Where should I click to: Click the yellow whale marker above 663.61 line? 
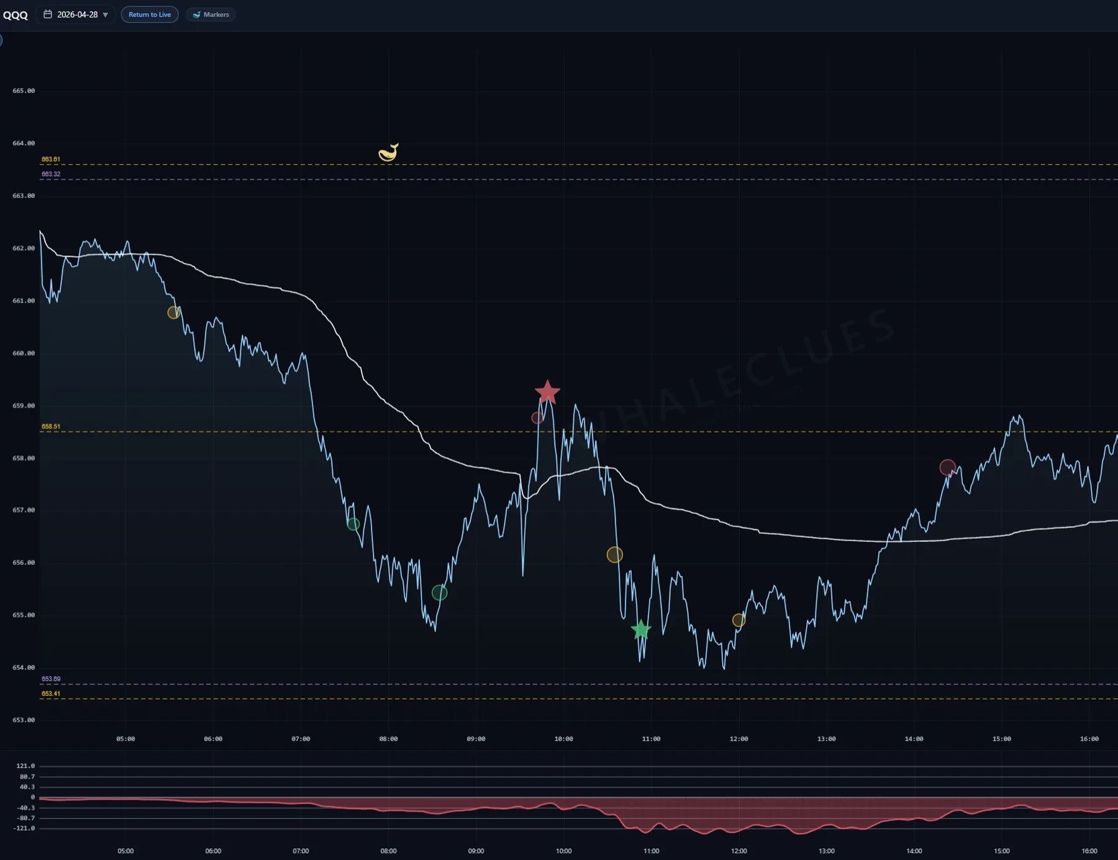tap(388, 152)
